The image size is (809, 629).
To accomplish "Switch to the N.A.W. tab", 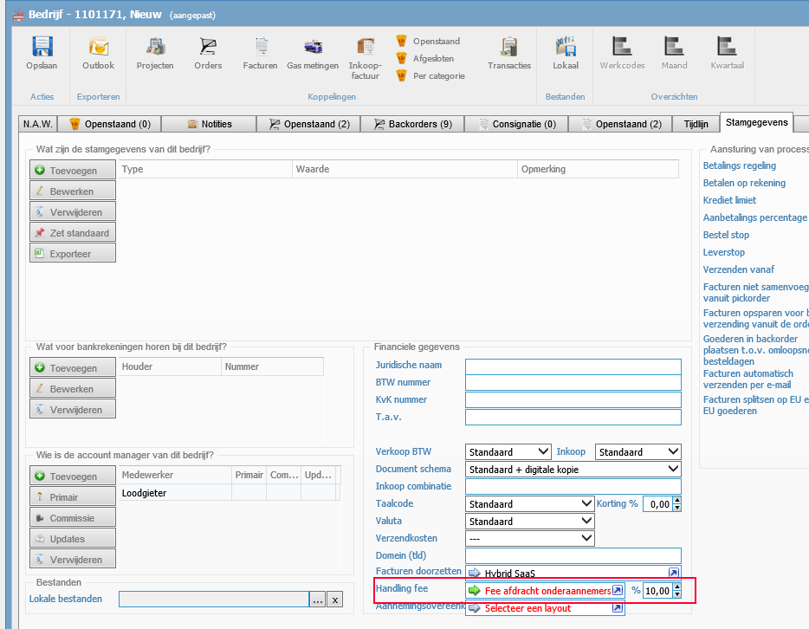I will 38,124.
